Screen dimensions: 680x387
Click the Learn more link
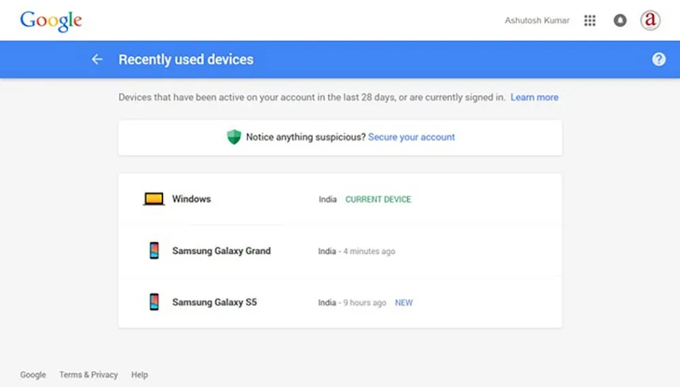534,98
